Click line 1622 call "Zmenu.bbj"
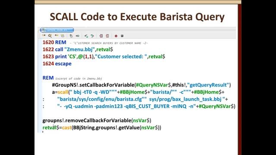The width and height of the screenshot is (276, 155). pyautogui.click(x=78, y=50)
